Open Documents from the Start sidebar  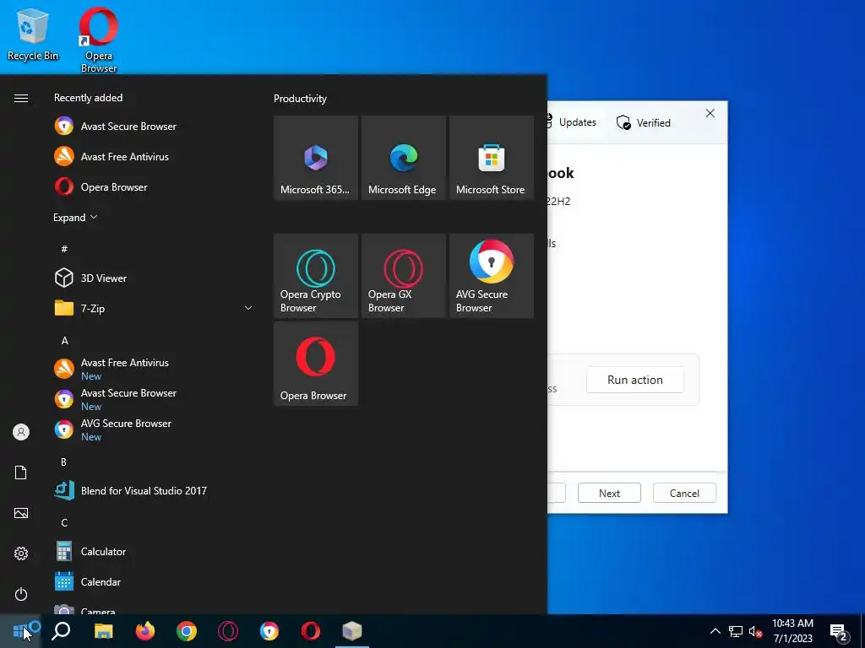pyautogui.click(x=21, y=472)
